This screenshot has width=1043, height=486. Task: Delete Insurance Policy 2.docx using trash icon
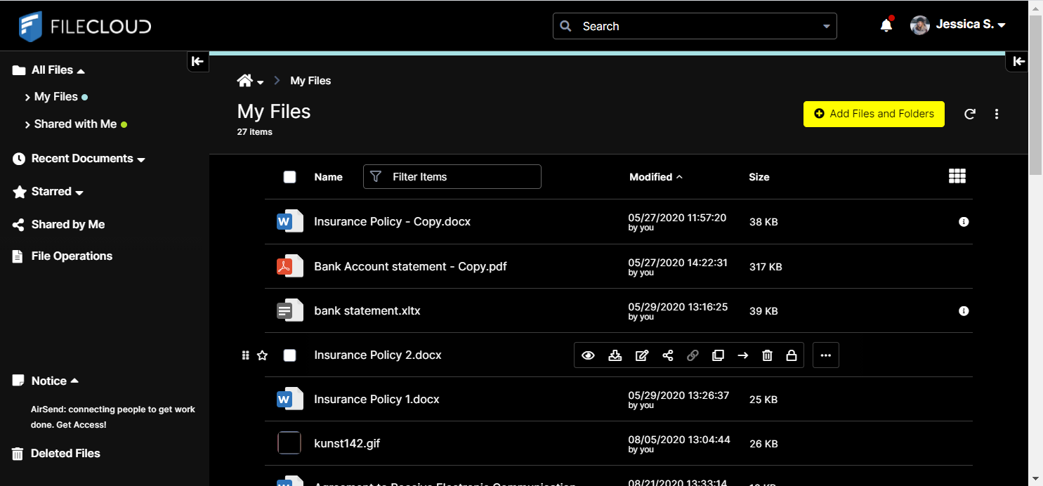coord(767,355)
